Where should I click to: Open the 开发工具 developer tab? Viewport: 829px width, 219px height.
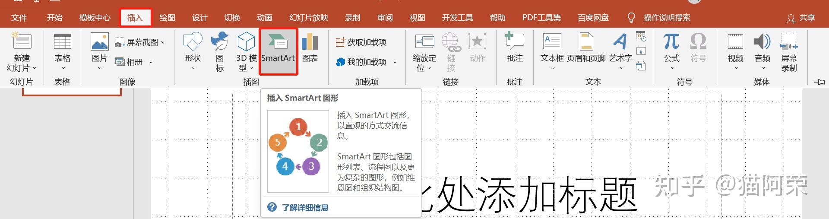click(x=458, y=18)
